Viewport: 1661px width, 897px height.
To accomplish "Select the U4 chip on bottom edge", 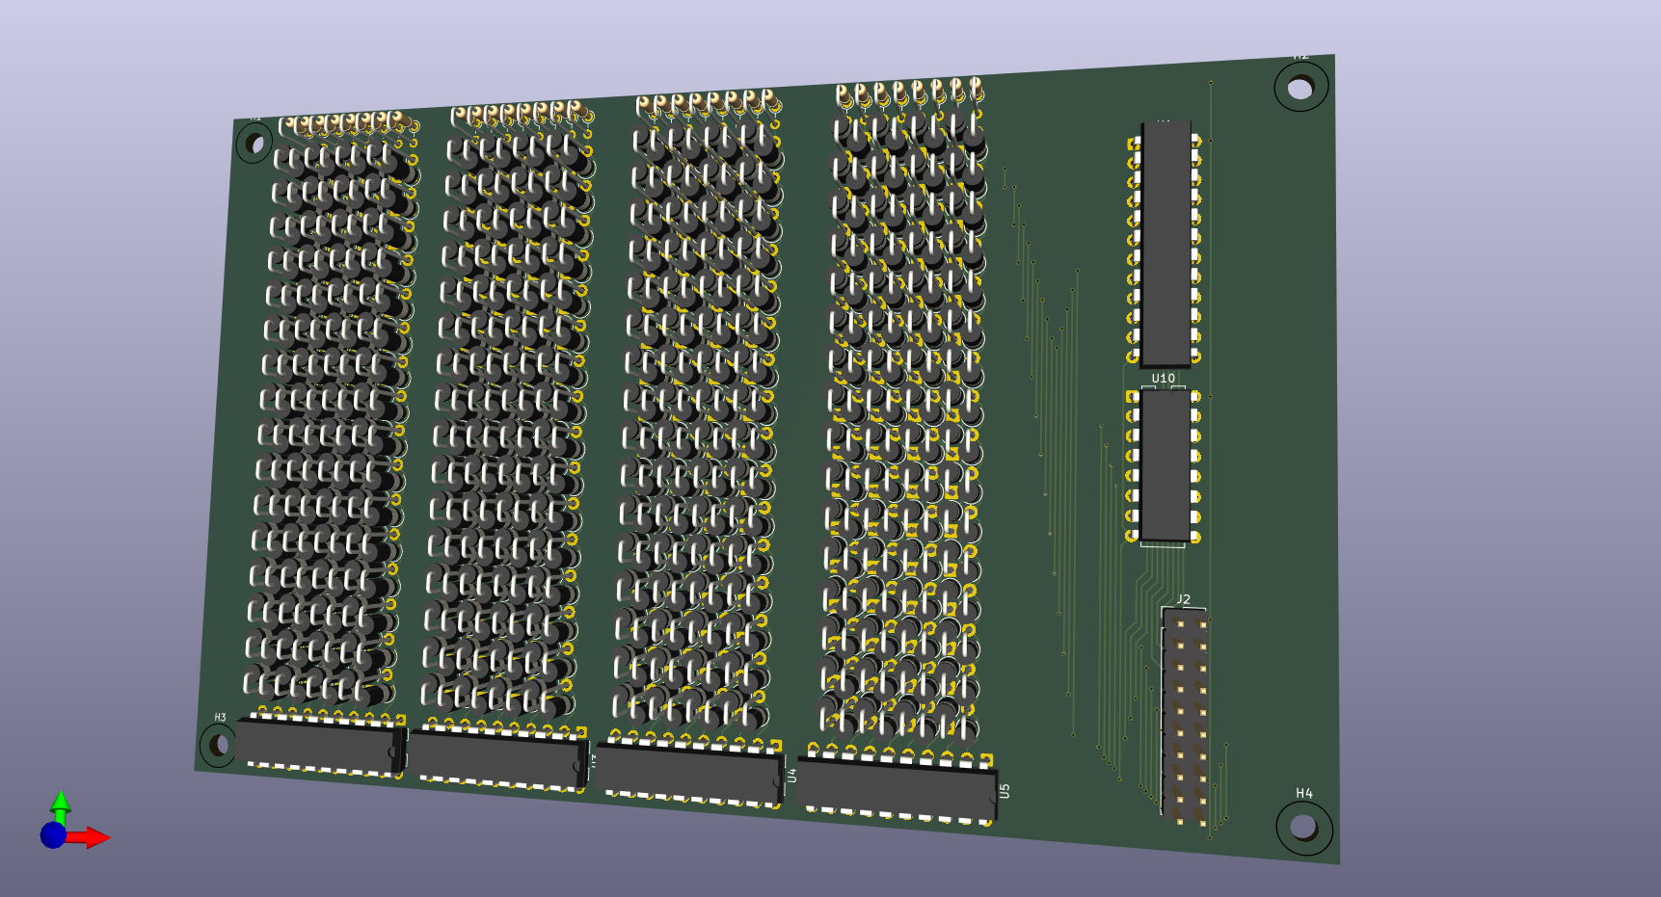I will (x=687, y=772).
